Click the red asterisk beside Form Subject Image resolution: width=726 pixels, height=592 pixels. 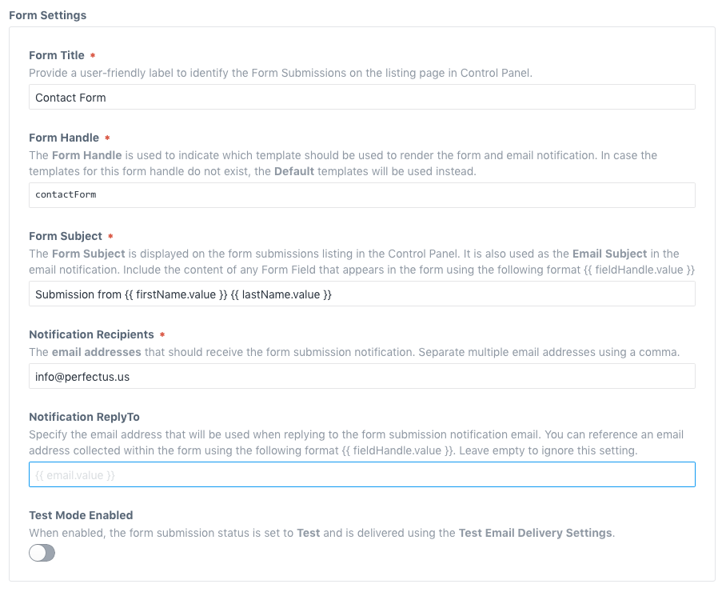111,237
